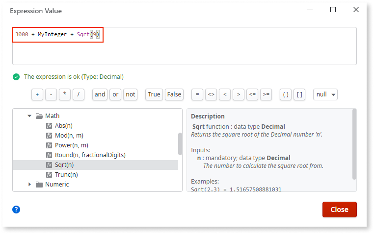Insert square brackets [ ]
Image resolution: width=374 pixels, height=234 pixels.
[x=299, y=94]
